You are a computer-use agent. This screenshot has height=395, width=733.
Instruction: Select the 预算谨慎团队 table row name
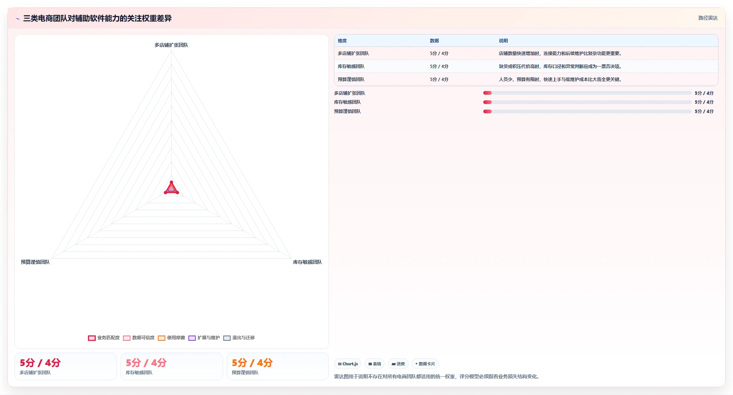[351, 80]
